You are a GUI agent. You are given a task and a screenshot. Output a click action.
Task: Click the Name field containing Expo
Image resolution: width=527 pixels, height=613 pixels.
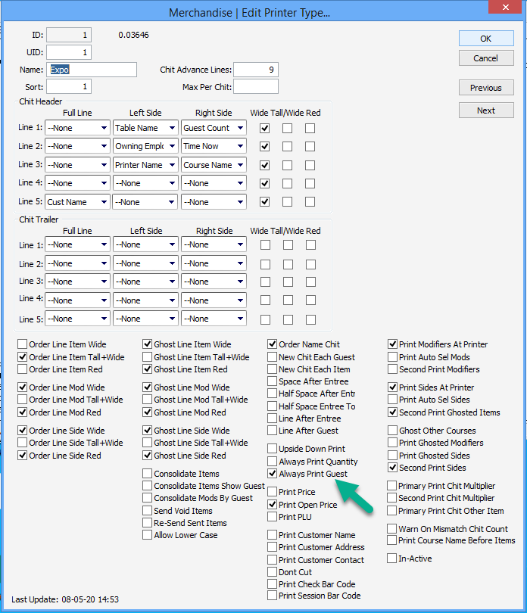92,70
